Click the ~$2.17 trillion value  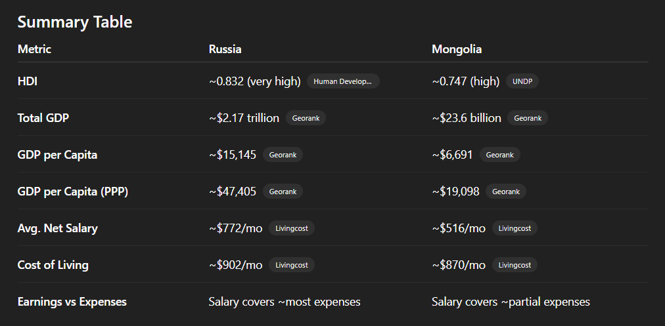click(244, 118)
